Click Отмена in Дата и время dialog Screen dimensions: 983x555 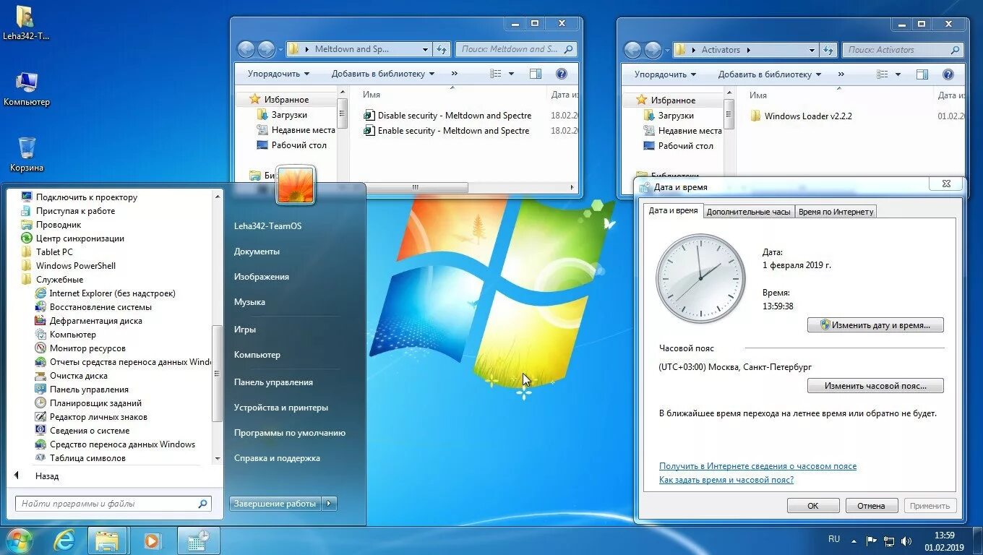click(x=871, y=506)
